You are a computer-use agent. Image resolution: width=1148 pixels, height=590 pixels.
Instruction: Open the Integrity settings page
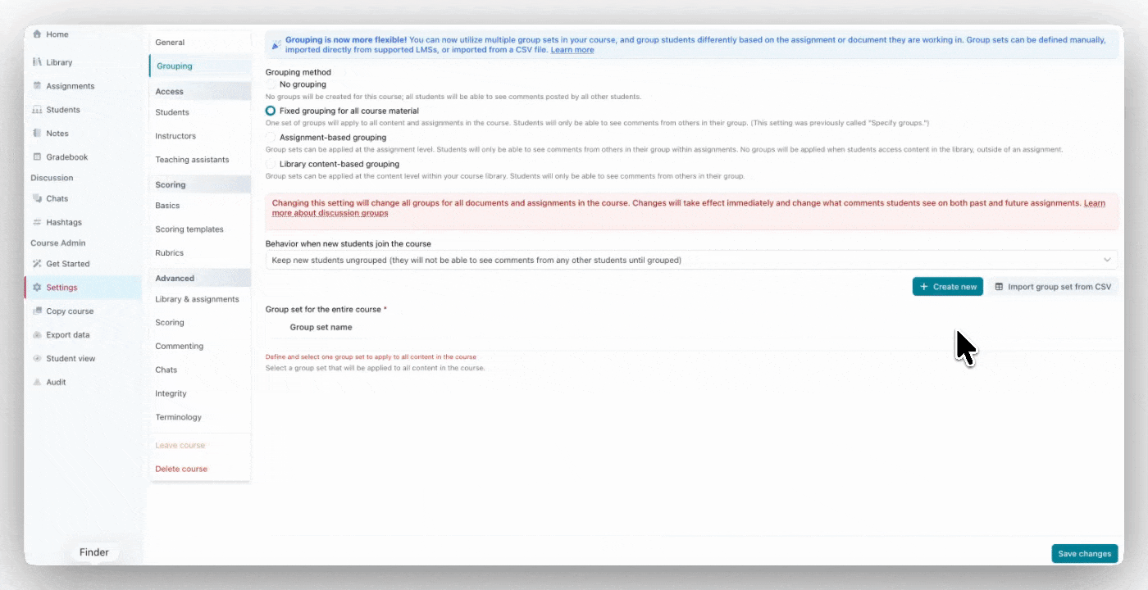pyautogui.click(x=171, y=394)
